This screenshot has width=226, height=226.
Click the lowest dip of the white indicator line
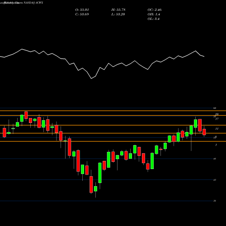91,79
